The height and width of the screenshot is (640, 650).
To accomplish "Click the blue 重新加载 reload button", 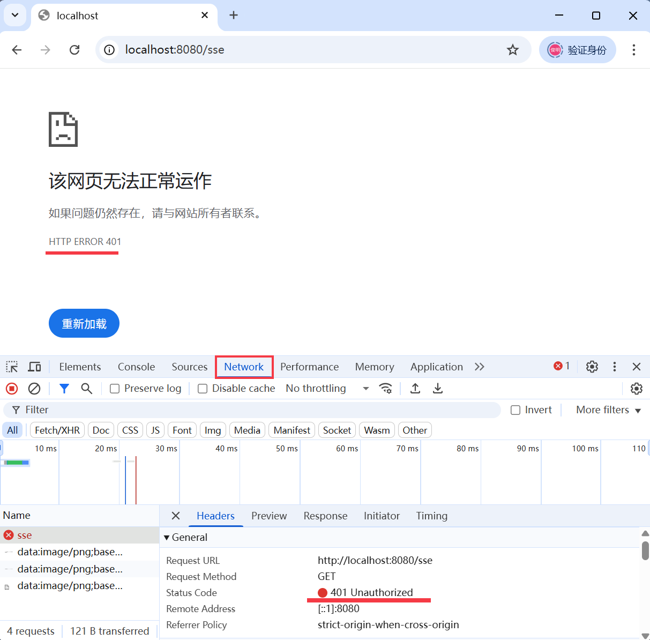I will click(x=84, y=323).
